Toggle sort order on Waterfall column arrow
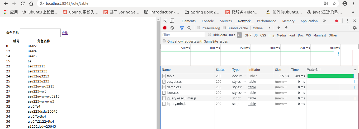The image size is (359, 129). click(355, 70)
